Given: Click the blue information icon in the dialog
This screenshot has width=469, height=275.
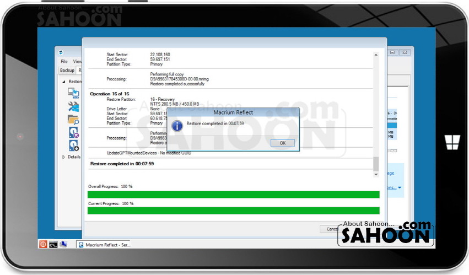Looking at the screenshot, I should (177, 126).
